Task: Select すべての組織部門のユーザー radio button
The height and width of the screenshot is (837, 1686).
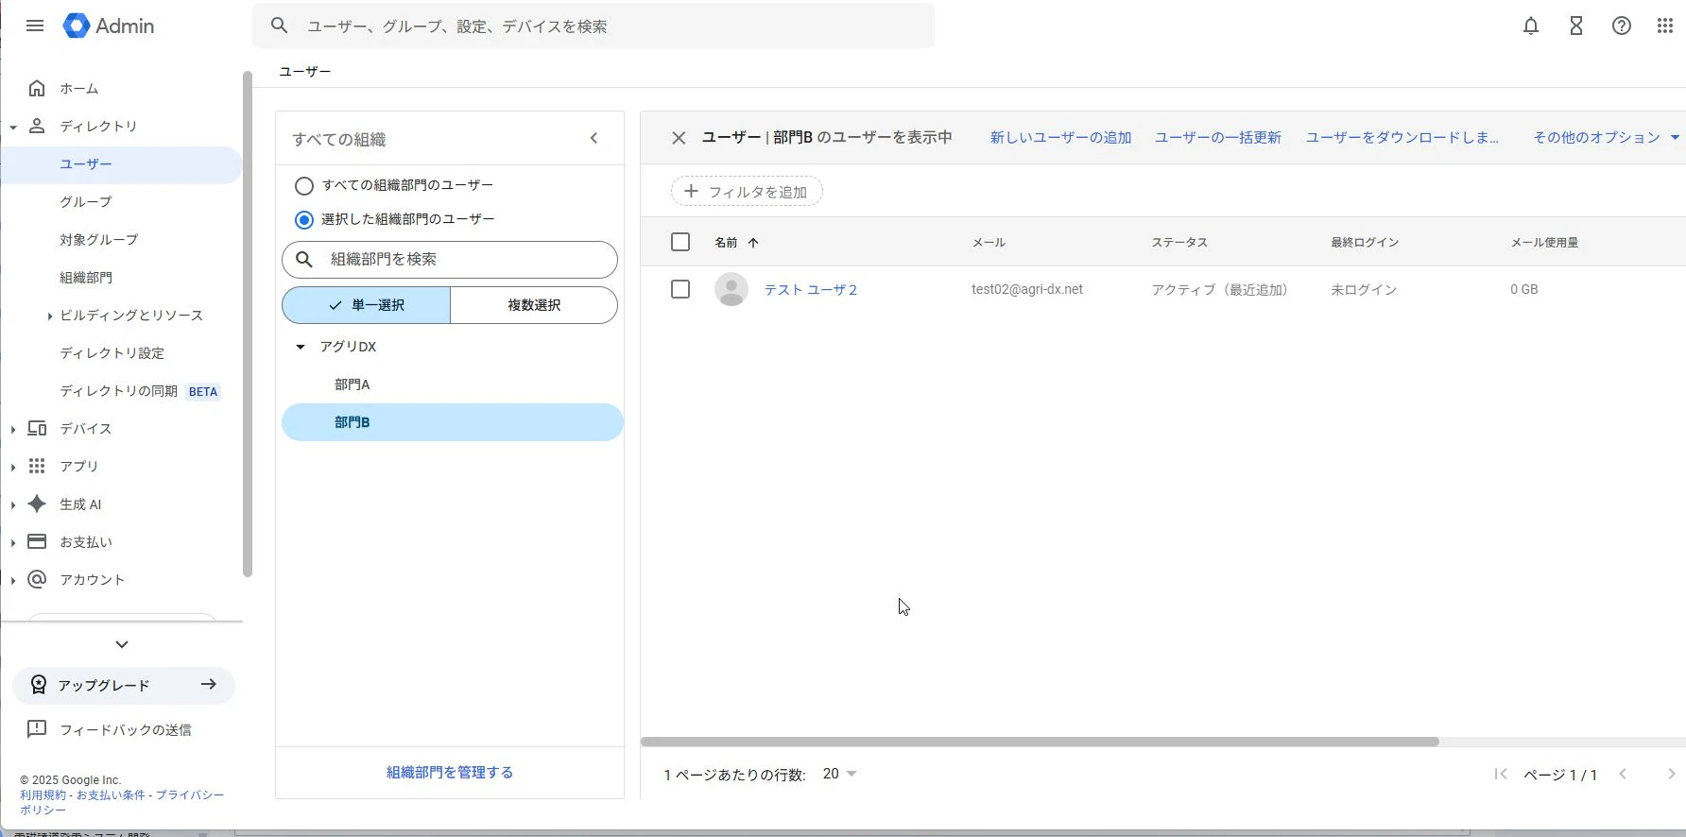Action: click(x=304, y=186)
